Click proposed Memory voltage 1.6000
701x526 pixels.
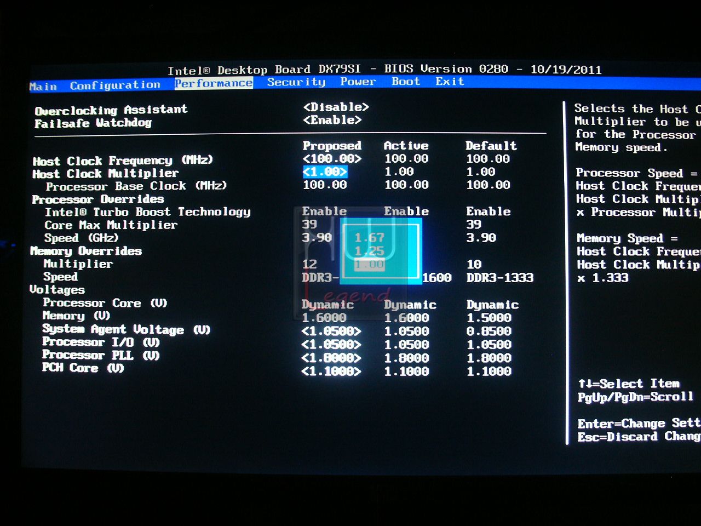pos(324,318)
